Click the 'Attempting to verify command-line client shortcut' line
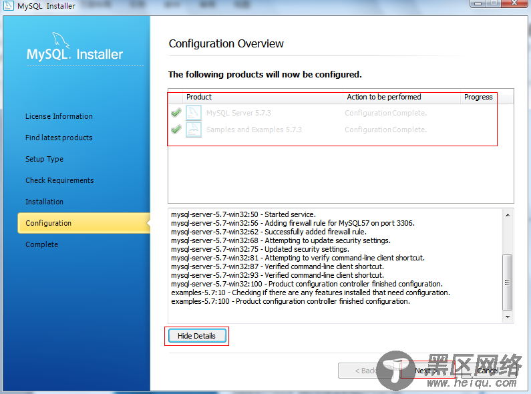 (x=298, y=258)
